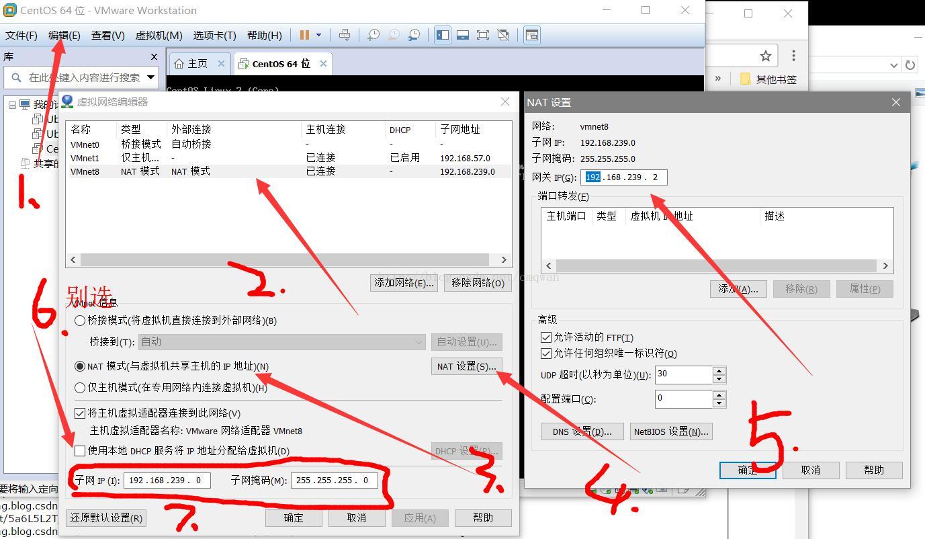Click DNS 设置(D)... button
Viewport: 925px width, 539px height.
click(x=582, y=431)
